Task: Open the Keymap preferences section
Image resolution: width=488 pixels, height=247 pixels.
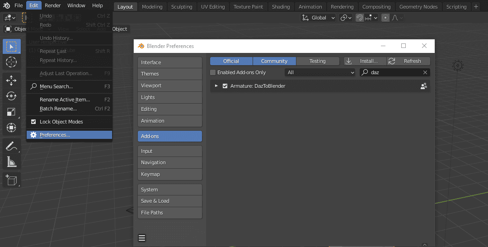Action: coord(170,174)
